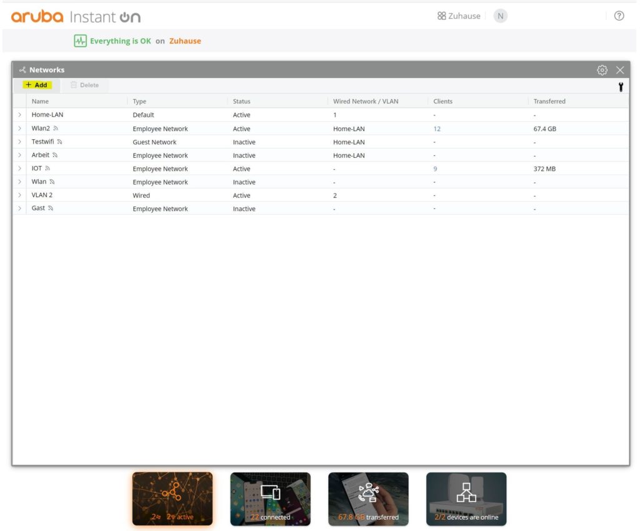Expand the Home-LAN row
Viewport: 640px width, 531px height.
(x=19, y=115)
